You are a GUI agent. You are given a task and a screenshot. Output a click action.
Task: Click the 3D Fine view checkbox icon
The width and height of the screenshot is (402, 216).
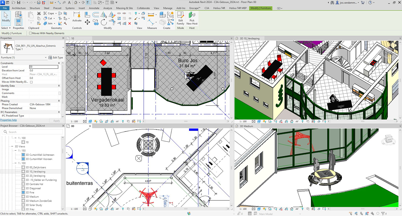(23, 193)
